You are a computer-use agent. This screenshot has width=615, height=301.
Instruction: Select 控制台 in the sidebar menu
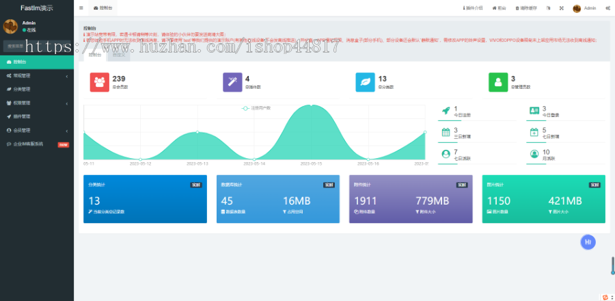point(37,62)
